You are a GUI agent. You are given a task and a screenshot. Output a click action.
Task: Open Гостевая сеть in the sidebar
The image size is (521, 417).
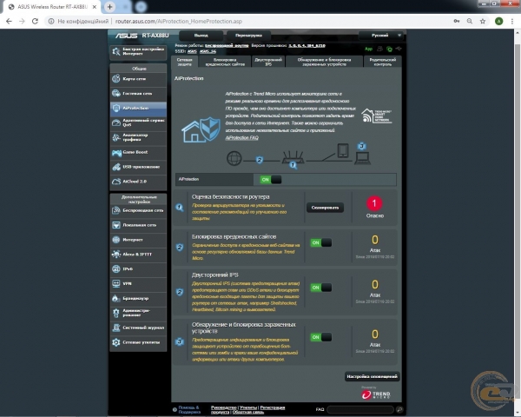[x=138, y=94]
